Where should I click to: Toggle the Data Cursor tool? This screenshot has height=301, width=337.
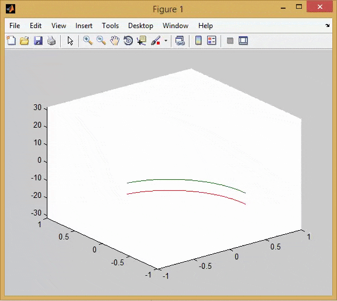point(142,40)
